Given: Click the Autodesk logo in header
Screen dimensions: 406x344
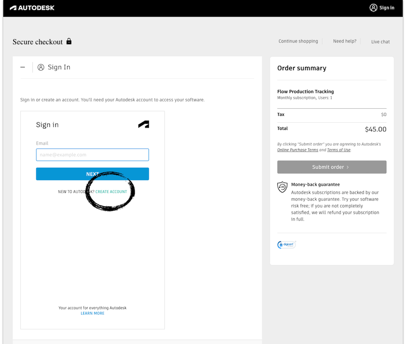Looking at the screenshot, I should [32, 8].
